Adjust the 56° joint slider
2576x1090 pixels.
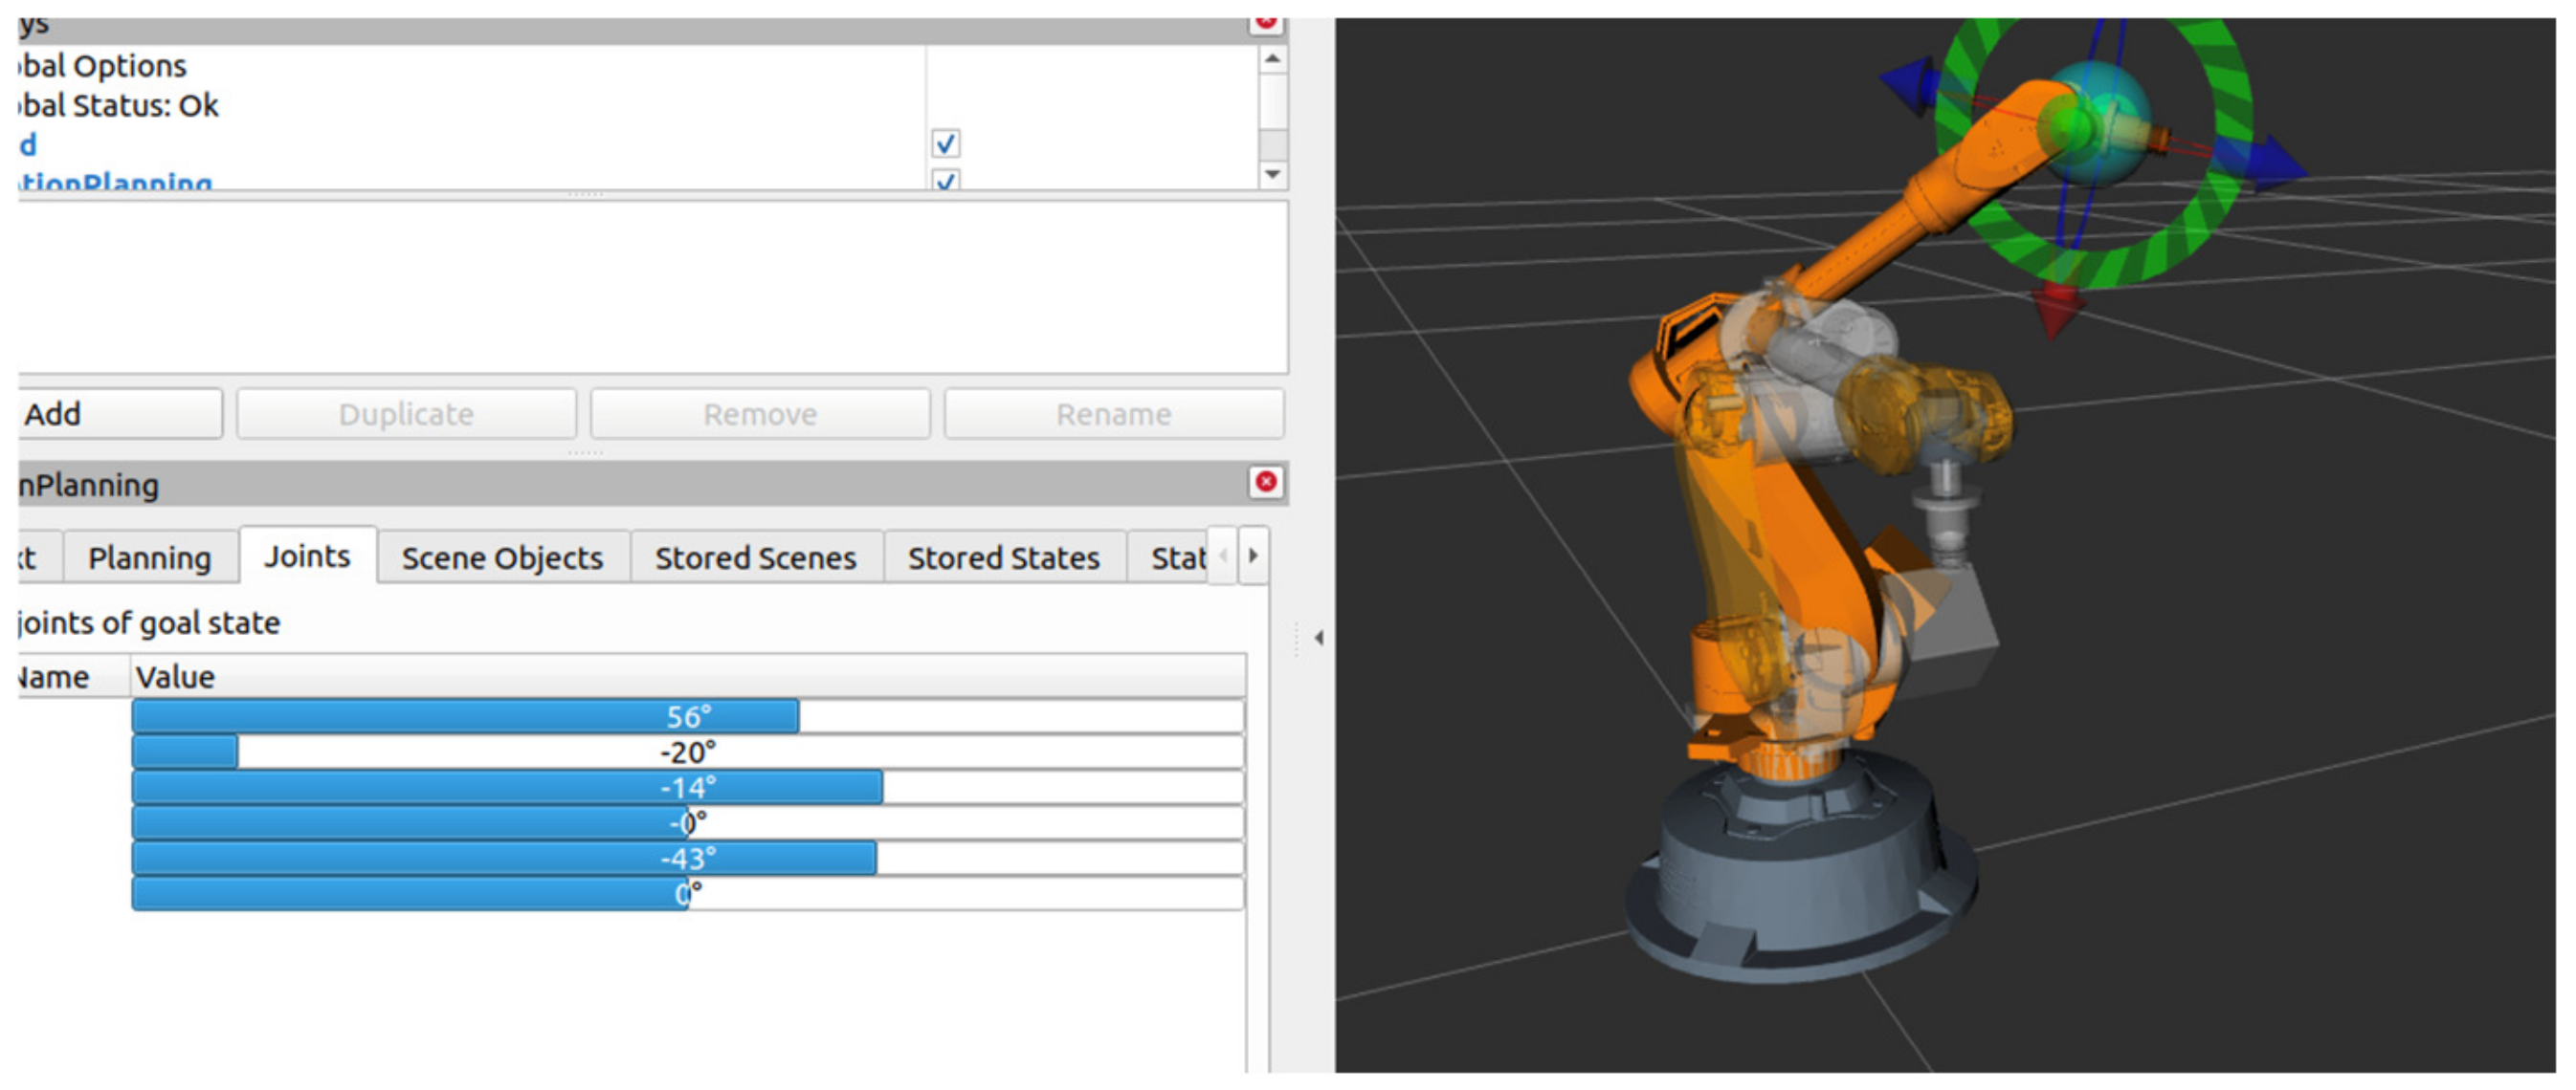[687, 716]
